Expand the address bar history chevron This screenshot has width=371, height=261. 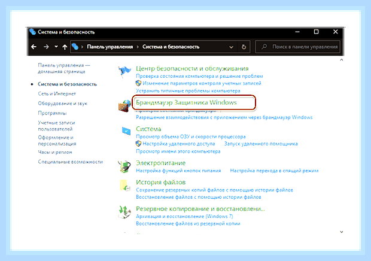231,47
